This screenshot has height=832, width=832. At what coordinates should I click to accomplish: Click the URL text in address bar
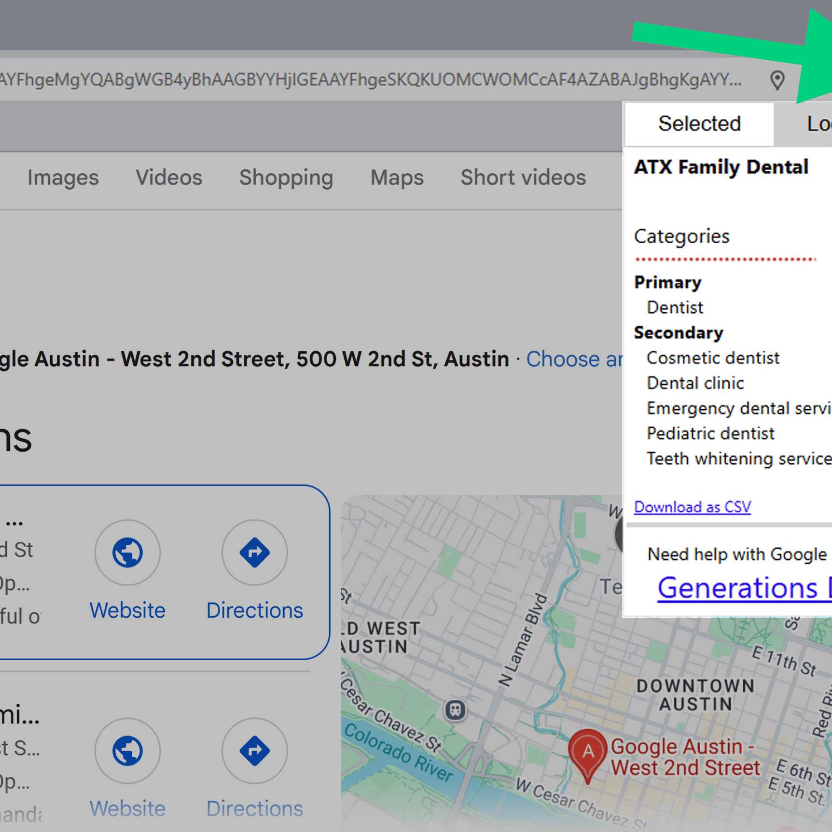pos(367,80)
